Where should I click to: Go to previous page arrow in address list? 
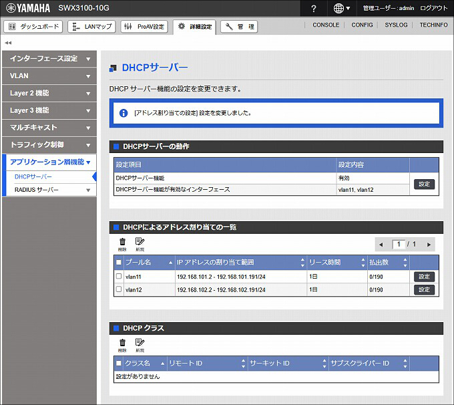click(381, 245)
